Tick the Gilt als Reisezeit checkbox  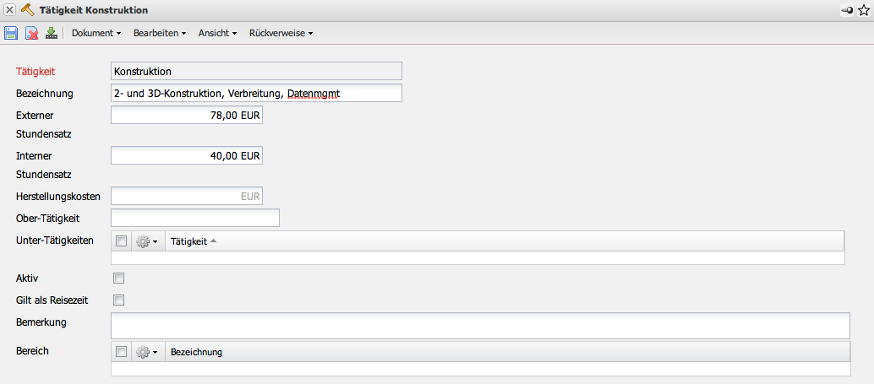coord(118,300)
